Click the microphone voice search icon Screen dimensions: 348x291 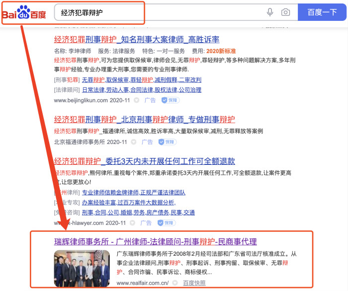click(270, 12)
